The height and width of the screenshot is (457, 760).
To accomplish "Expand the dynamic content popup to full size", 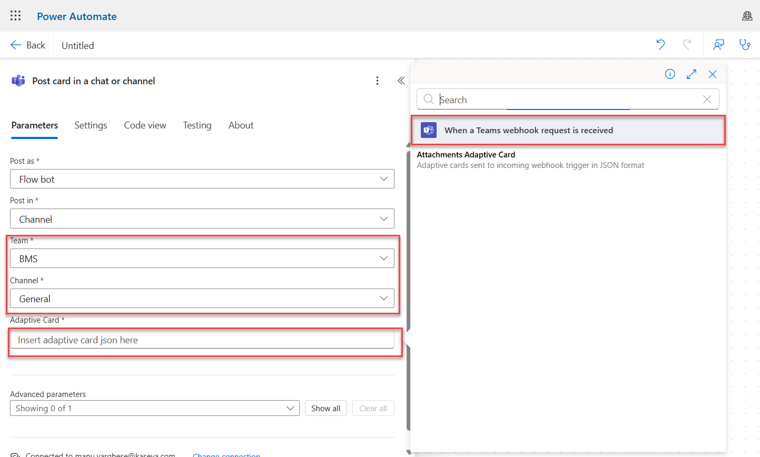I will pyautogui.click(x=692, y=74).
